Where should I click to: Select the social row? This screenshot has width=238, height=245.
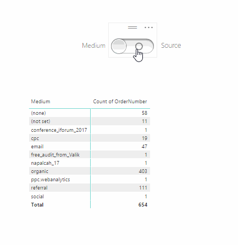tap(90, 197)
